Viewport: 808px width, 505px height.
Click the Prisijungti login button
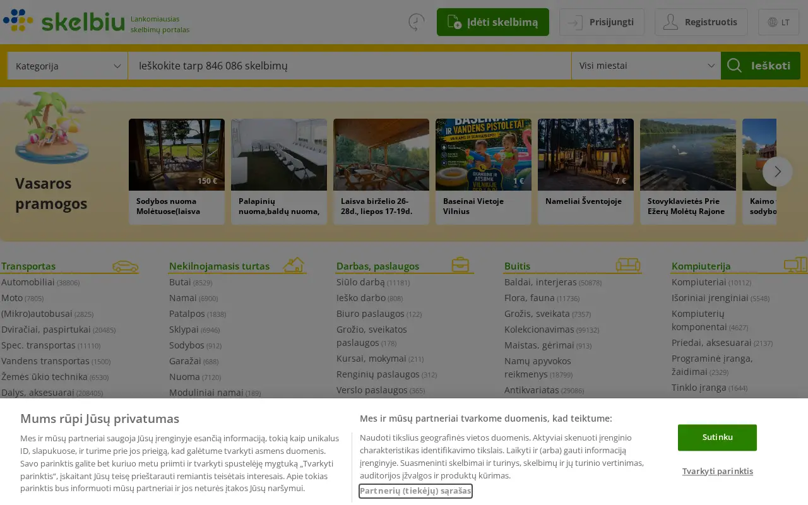[602, 22]
